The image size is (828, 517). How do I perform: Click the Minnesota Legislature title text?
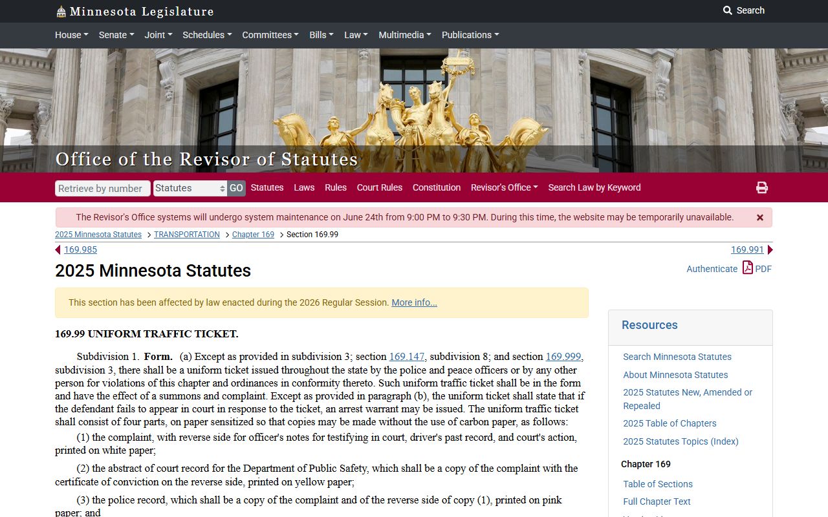coord(142,12)
